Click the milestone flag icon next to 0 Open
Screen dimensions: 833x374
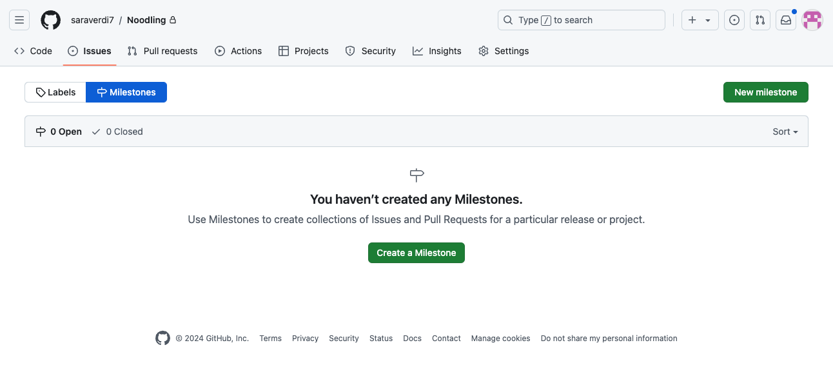(x=41, y=131)
